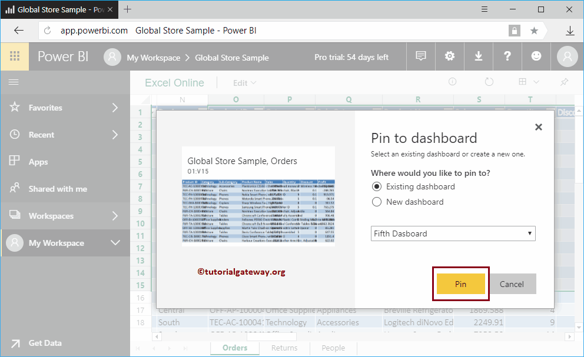The width and height of the screenshot is (584, 357).
Task: Open notifications in the top bar
Action: point(420,56)
